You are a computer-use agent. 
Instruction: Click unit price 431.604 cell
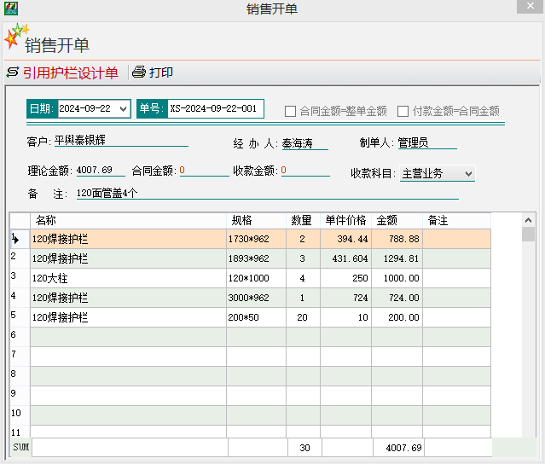345,258
